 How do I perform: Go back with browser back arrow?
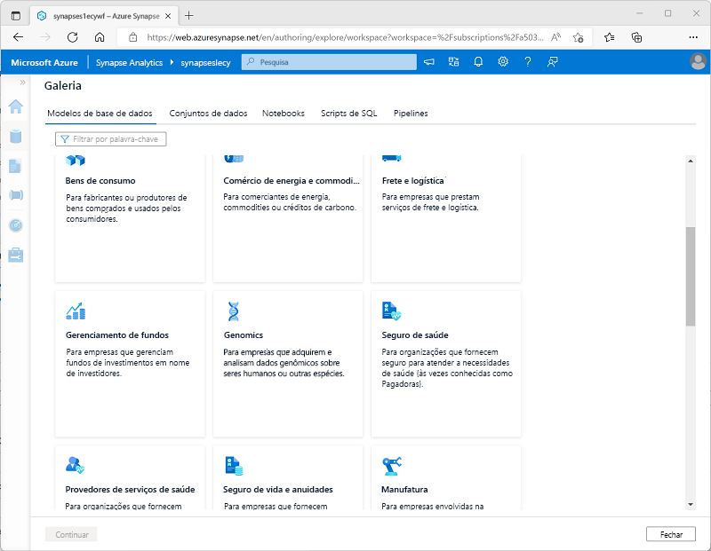[x=18, y=37]
